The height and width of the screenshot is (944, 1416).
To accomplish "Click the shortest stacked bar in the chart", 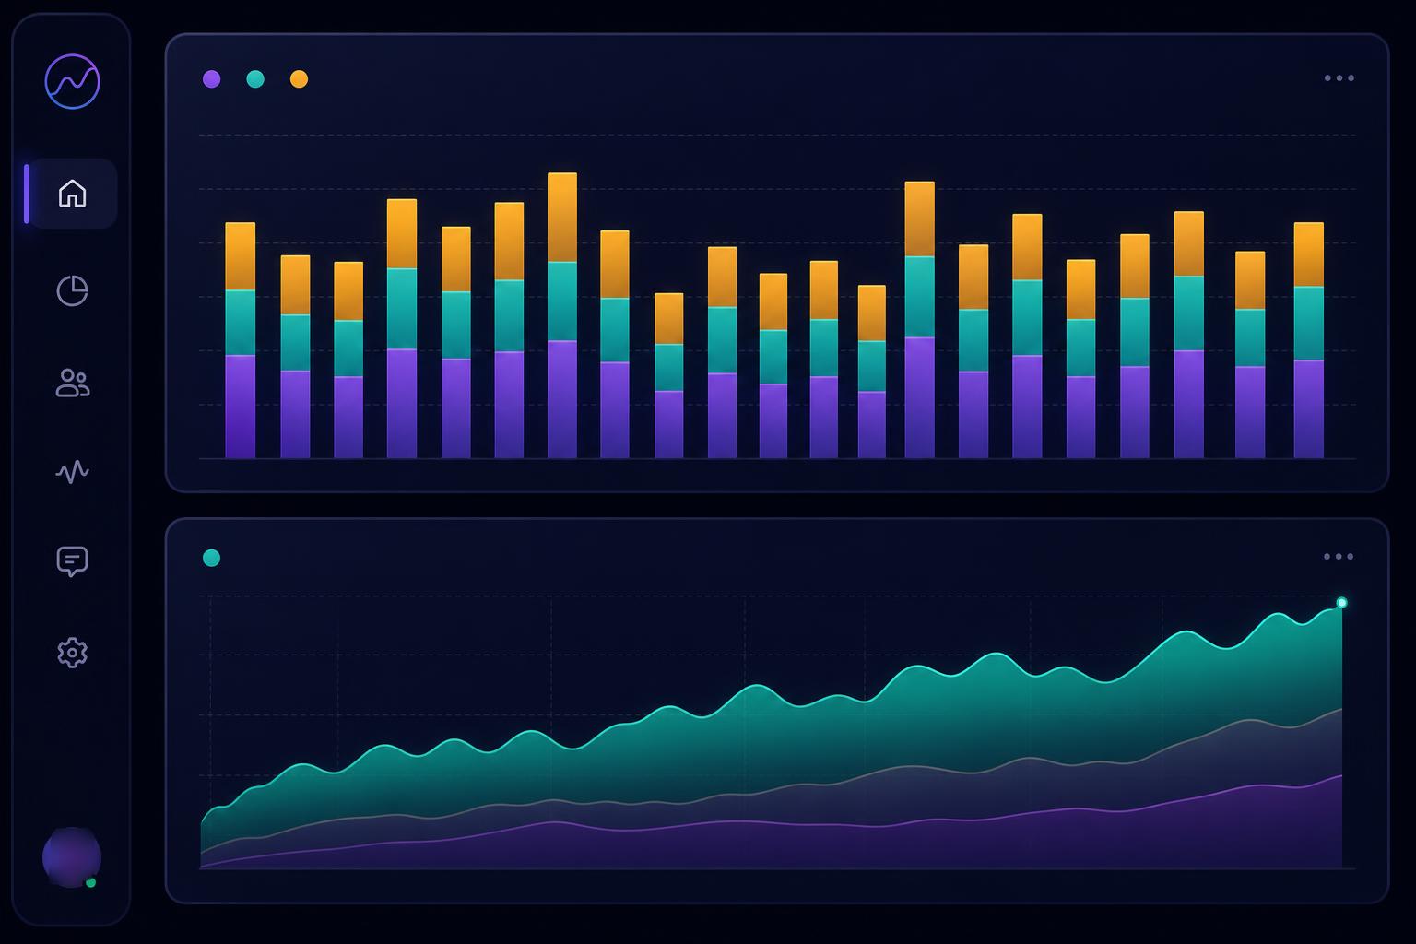I will [x=669, y=376].
